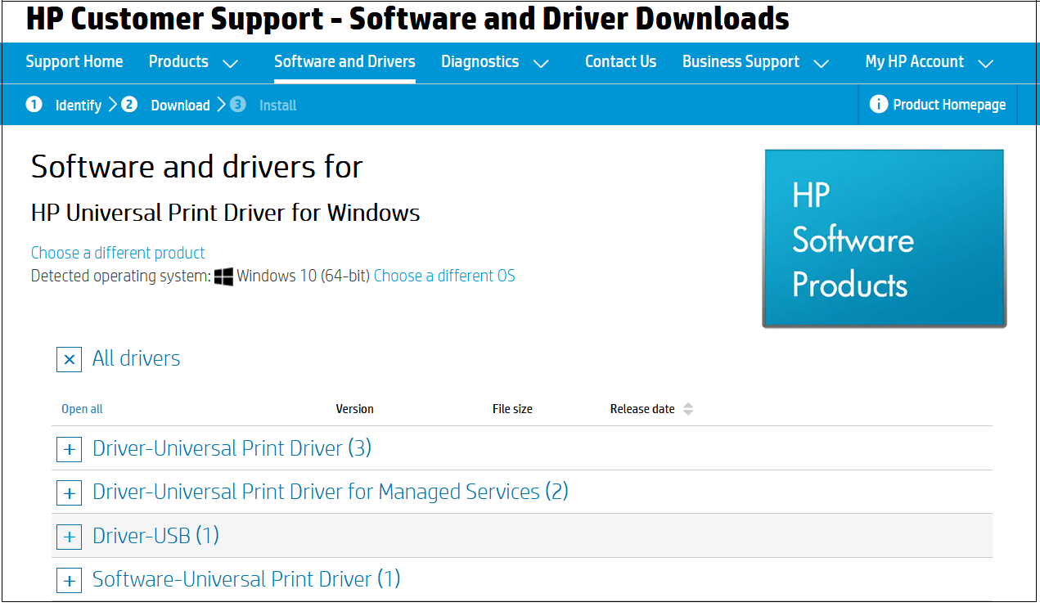Open the Products dropdown chevron

(x=231, y=63)
